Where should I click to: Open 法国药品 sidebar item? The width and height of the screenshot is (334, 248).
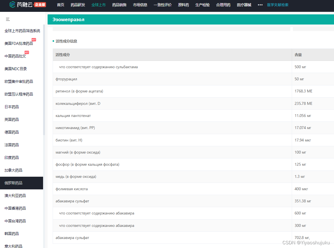coord(12,145)
